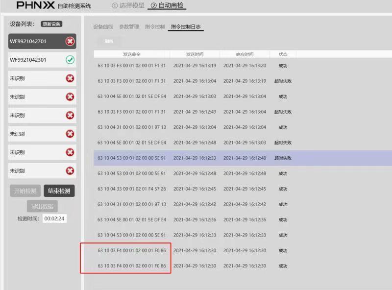The image size is (392, 290).
Task: Switch to the 设备曲线 tab
Action: click(103, 27)
